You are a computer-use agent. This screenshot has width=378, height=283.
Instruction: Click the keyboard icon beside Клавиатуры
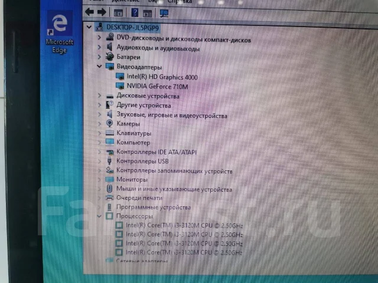(110, 133)
